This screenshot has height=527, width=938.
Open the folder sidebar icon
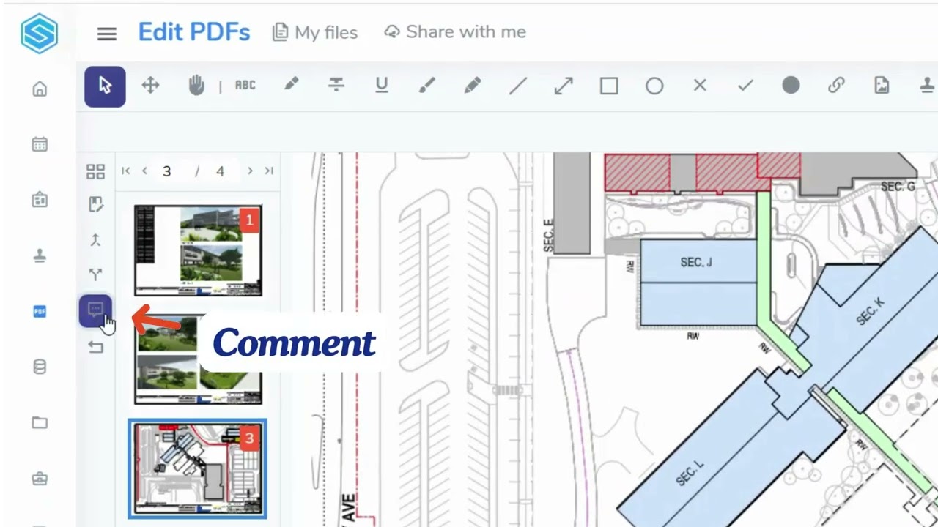(40, 422)
